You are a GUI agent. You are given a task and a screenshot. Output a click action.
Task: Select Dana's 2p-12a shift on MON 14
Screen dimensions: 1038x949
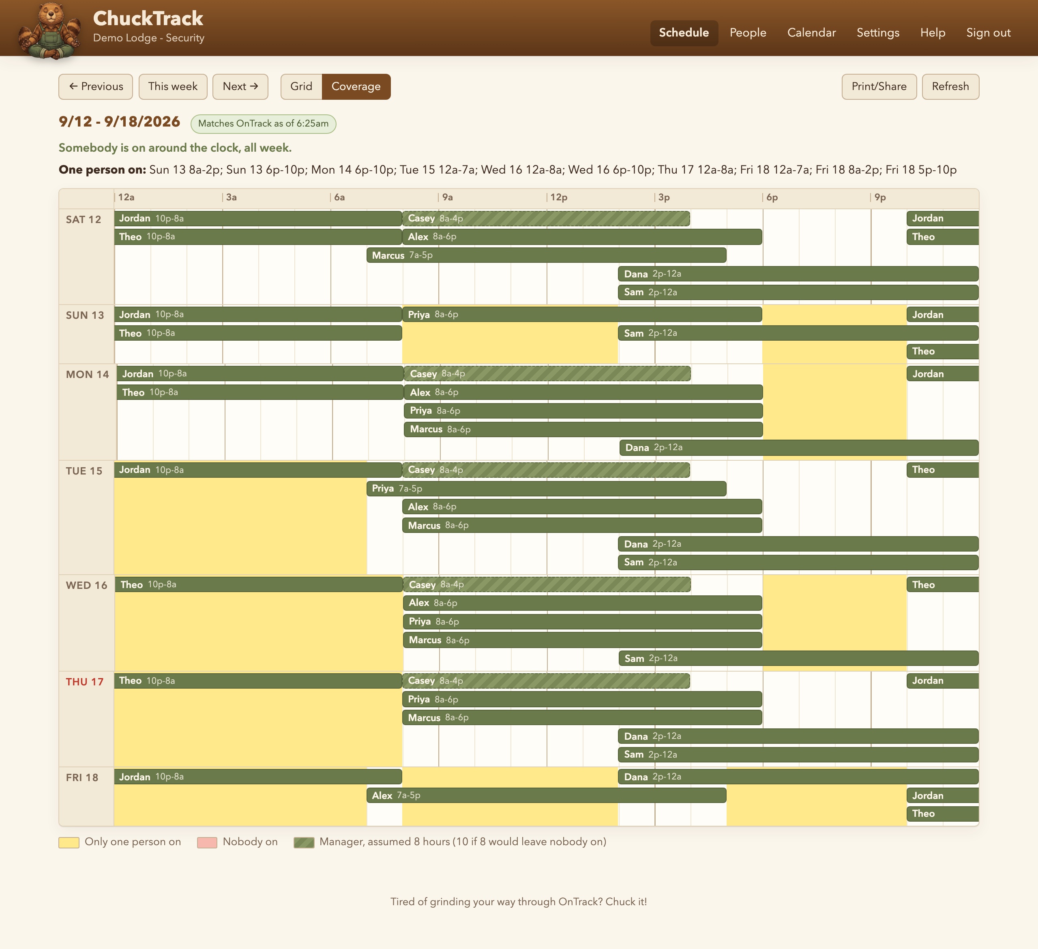799,447
